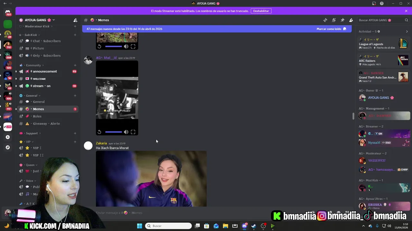Select the server icon with 49 badge
412x231 pixels.
[x=8, y=85]
